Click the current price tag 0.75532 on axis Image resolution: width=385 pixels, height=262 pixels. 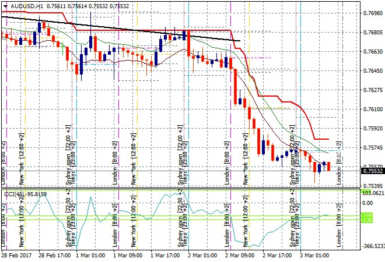click(x=372, y=171)
